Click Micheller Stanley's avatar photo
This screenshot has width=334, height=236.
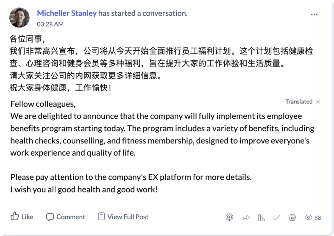coord(19,18)
